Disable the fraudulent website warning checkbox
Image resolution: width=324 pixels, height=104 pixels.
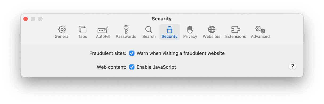pyautogui.click(x=132, y=53)
